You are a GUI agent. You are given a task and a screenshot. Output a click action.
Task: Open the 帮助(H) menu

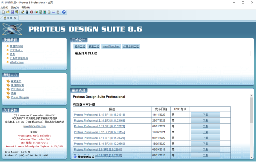25,7
